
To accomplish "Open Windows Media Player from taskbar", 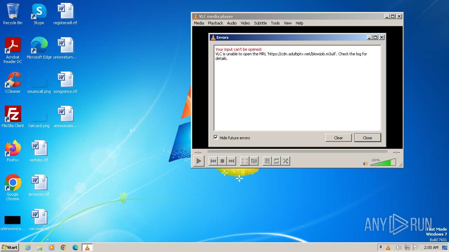I will (52, 247).
